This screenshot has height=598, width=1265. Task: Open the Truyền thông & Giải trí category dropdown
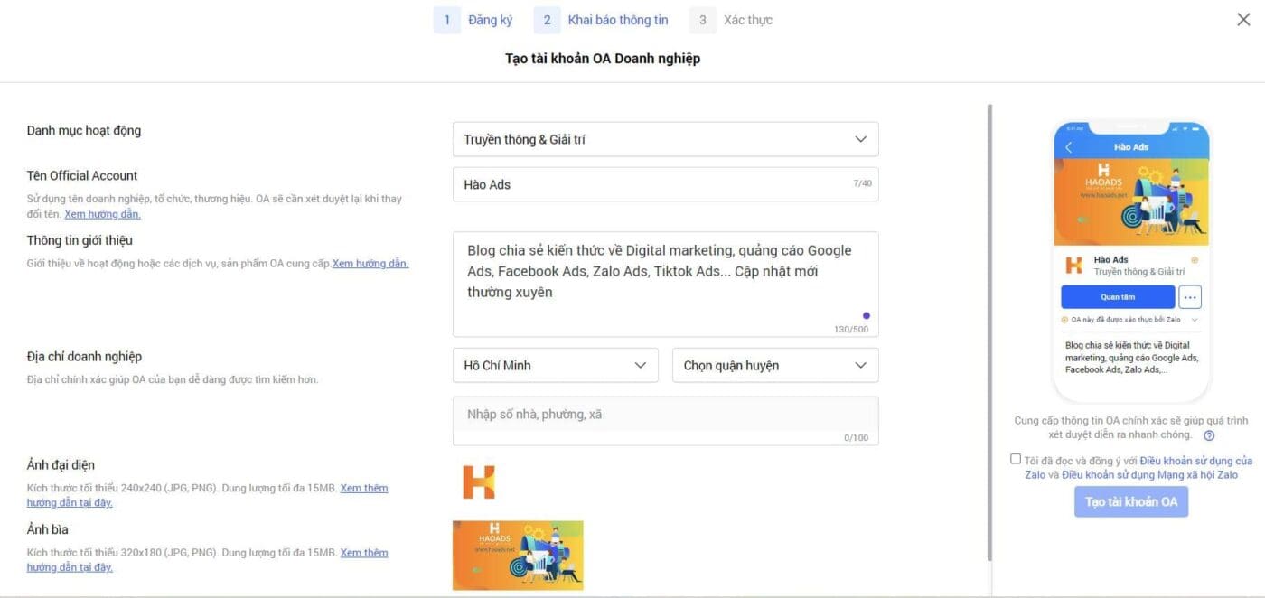[665, 139]
